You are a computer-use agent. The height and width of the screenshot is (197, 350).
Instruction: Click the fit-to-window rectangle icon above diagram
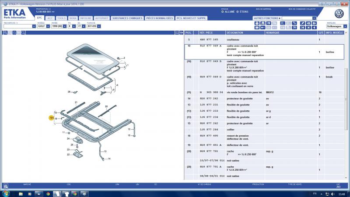click(x=177, y=32)
